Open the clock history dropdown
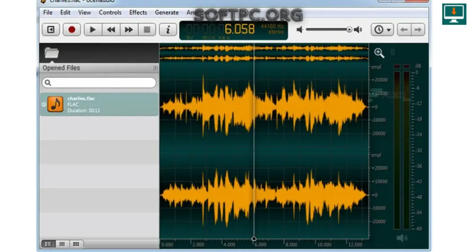Image resolution: width=470 pixels, height=252 pixels. 382,30
